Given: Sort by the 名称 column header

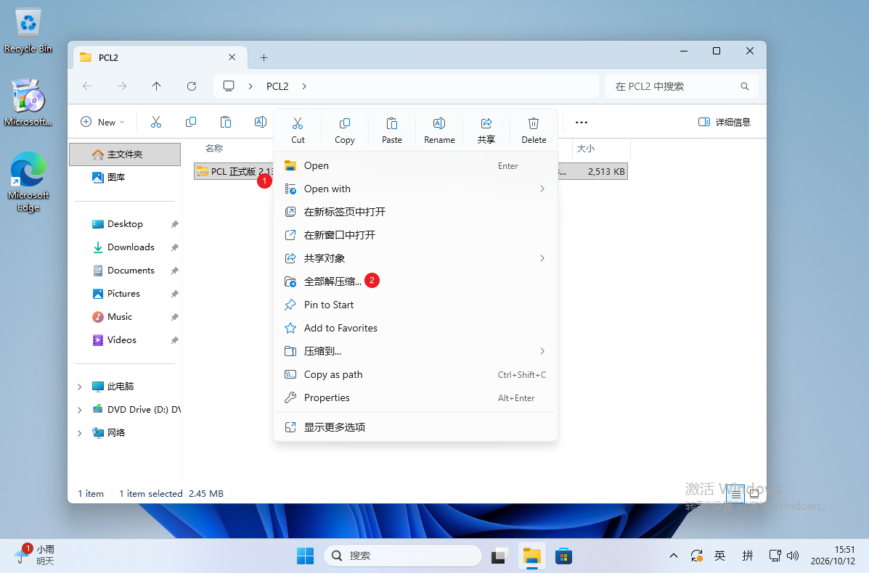Looking at the screenshot, I should [x=214, y=149].
